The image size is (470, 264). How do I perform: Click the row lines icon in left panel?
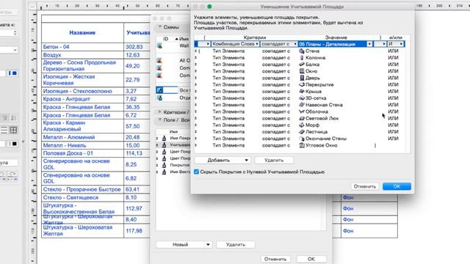pos(4,130)
